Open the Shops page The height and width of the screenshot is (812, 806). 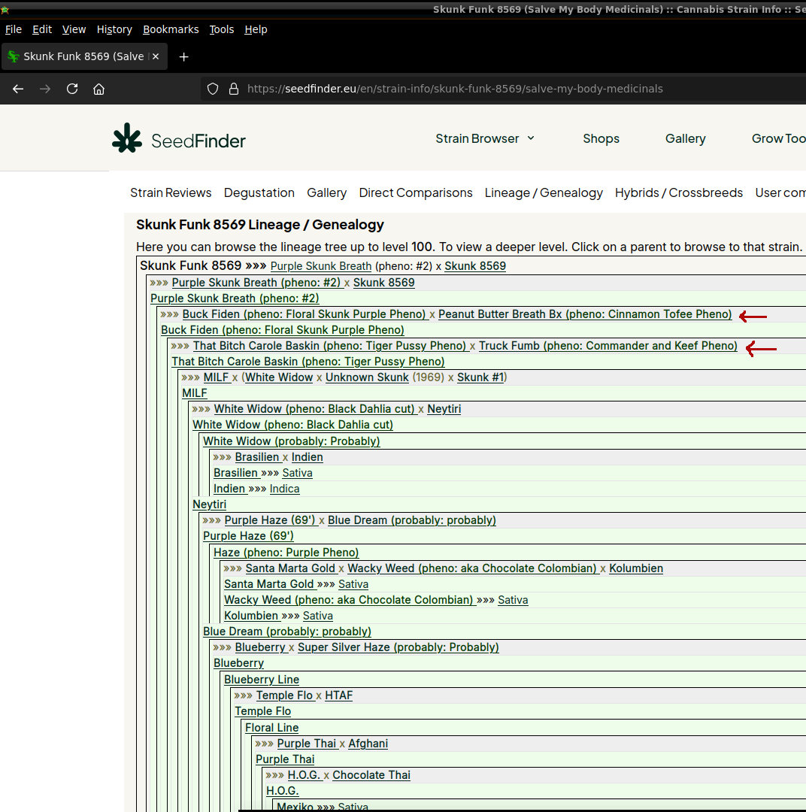click(x=601, y=139)
